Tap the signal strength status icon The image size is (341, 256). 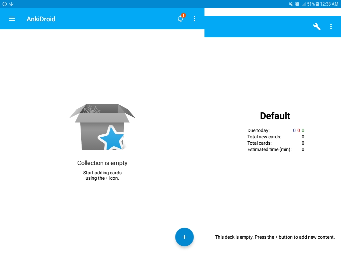coord(304,4)
